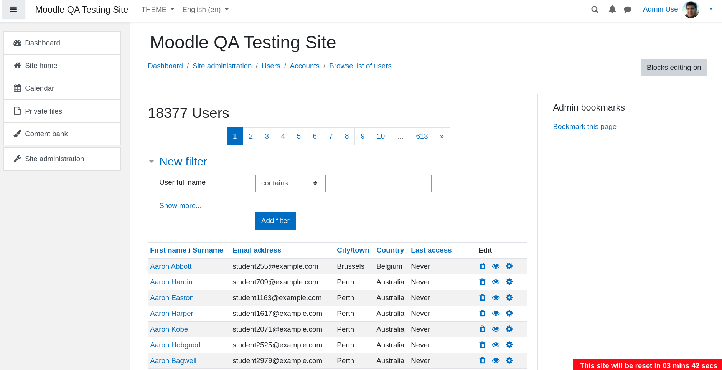This screenshot has width=722, height=370.
Task: Toggle the hamburger side panel button
Action: tap(13, 10)
